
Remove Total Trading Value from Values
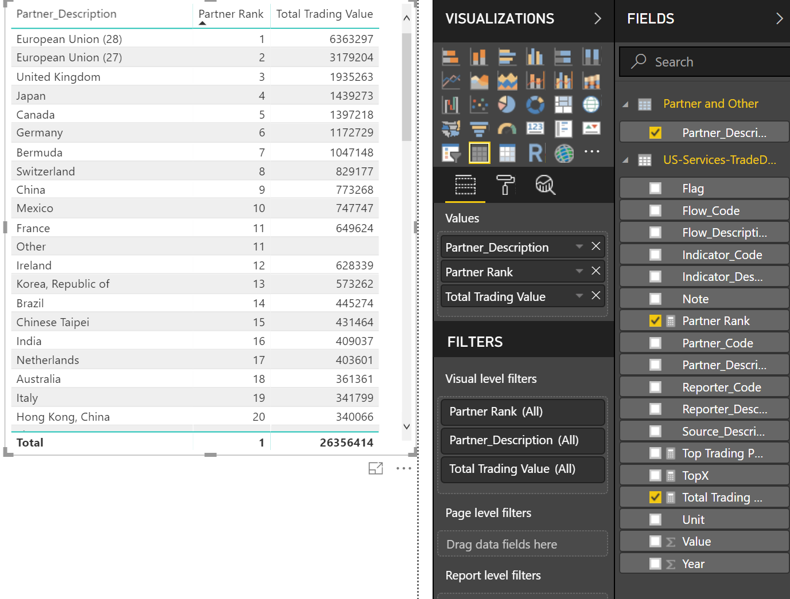point(596,296)
